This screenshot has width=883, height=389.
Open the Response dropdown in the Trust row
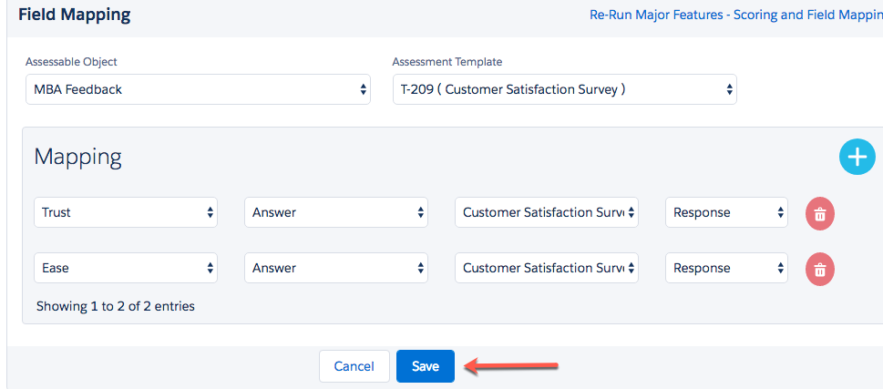726,212
